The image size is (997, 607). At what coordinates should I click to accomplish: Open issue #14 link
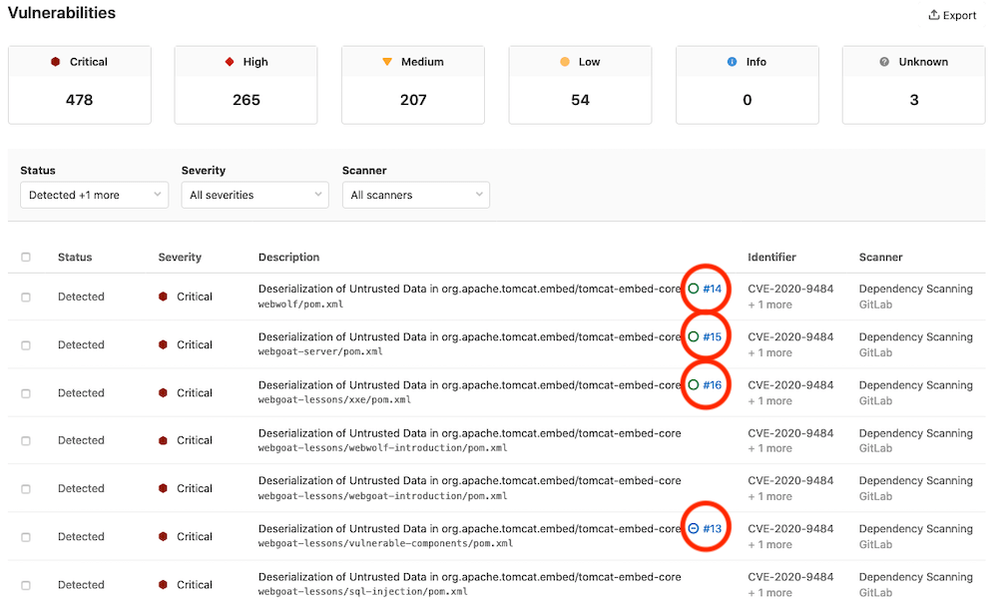click(x=712, y=289)
